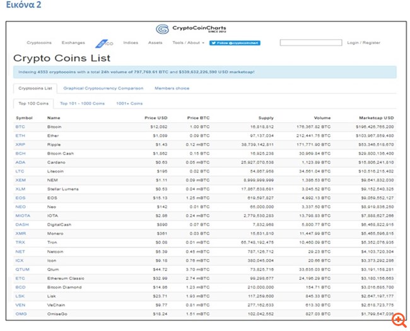Viewport: 410px width, 331px height.
Task: Open the DASH symbol link
Action: click(x=22, y=224)
